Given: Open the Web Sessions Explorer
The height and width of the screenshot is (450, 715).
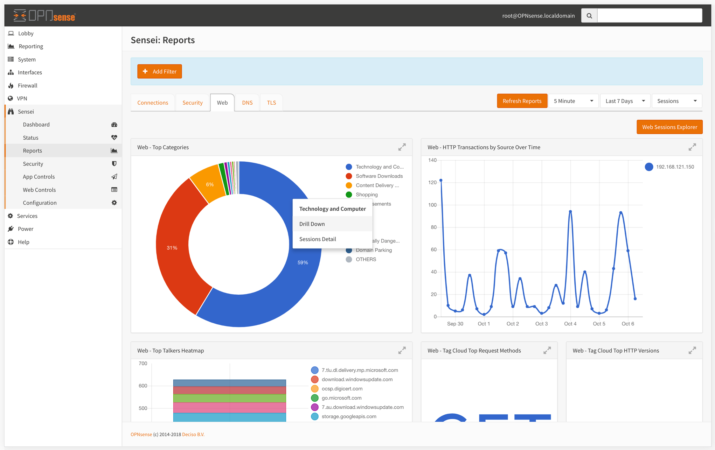Looking at the screenshot, I should coord(669,127).
